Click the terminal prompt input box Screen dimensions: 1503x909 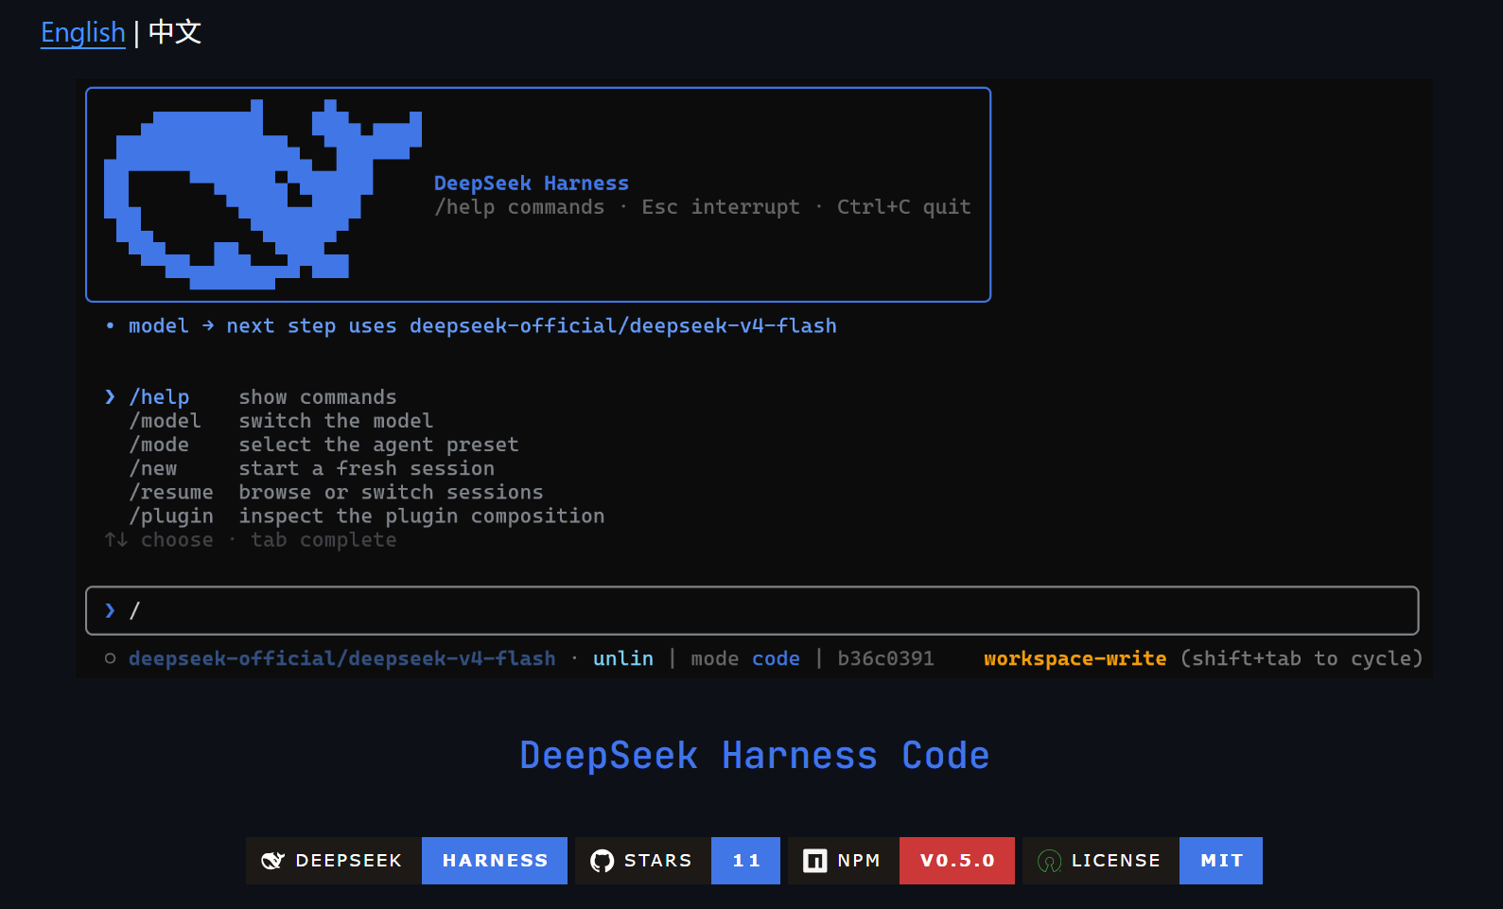752,610
